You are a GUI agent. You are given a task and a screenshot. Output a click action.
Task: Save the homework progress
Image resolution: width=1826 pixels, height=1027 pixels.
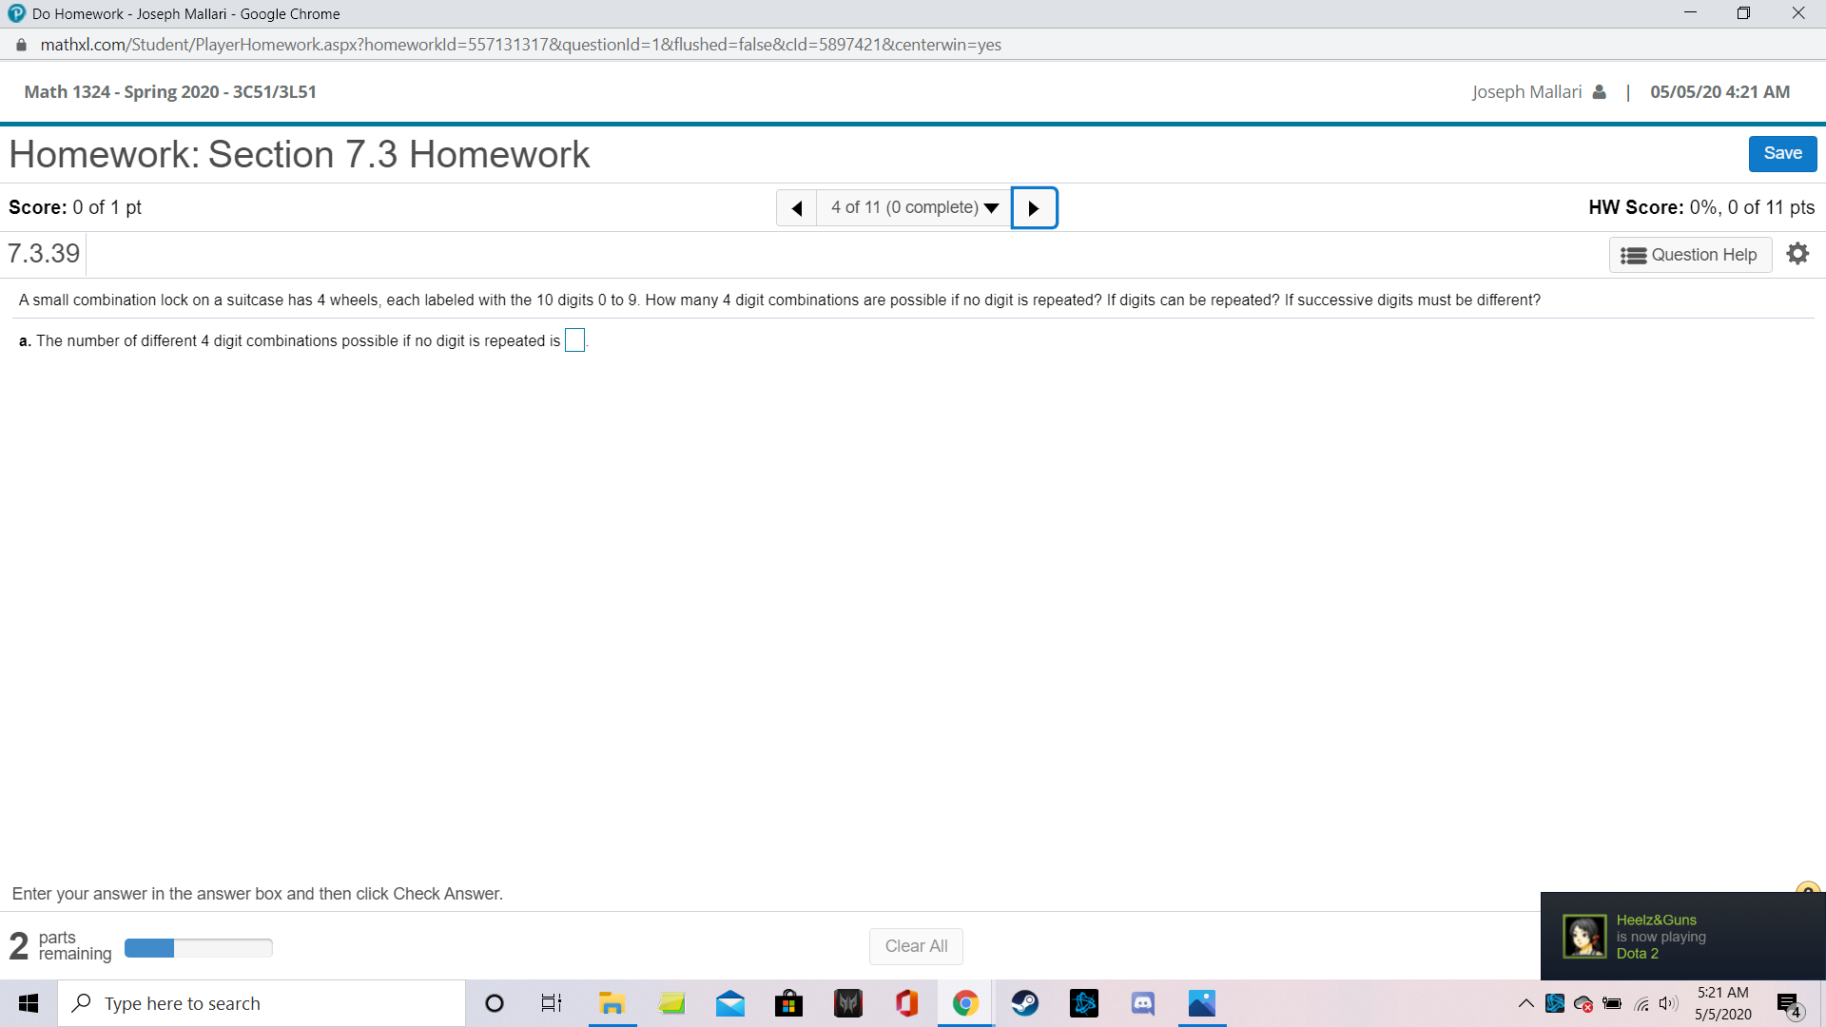pos(1782,153)
